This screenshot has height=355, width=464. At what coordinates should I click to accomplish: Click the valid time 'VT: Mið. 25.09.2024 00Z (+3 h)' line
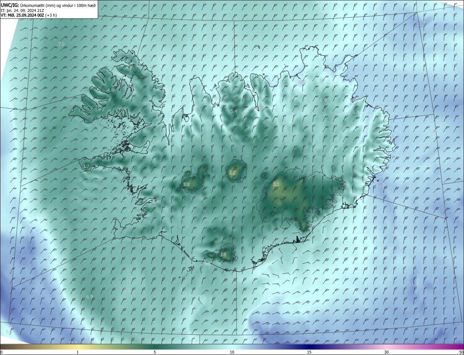[x=29, y=15]
